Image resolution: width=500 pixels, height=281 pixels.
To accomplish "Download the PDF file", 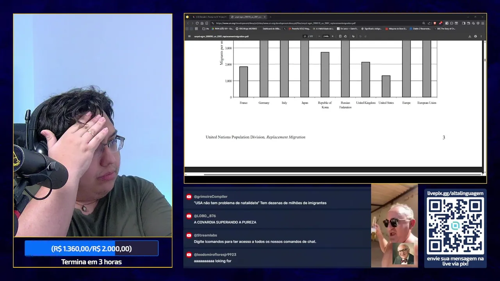I will tap(470, 36).
